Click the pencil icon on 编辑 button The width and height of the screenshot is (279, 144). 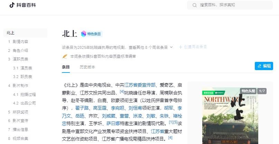click(259, 66)
